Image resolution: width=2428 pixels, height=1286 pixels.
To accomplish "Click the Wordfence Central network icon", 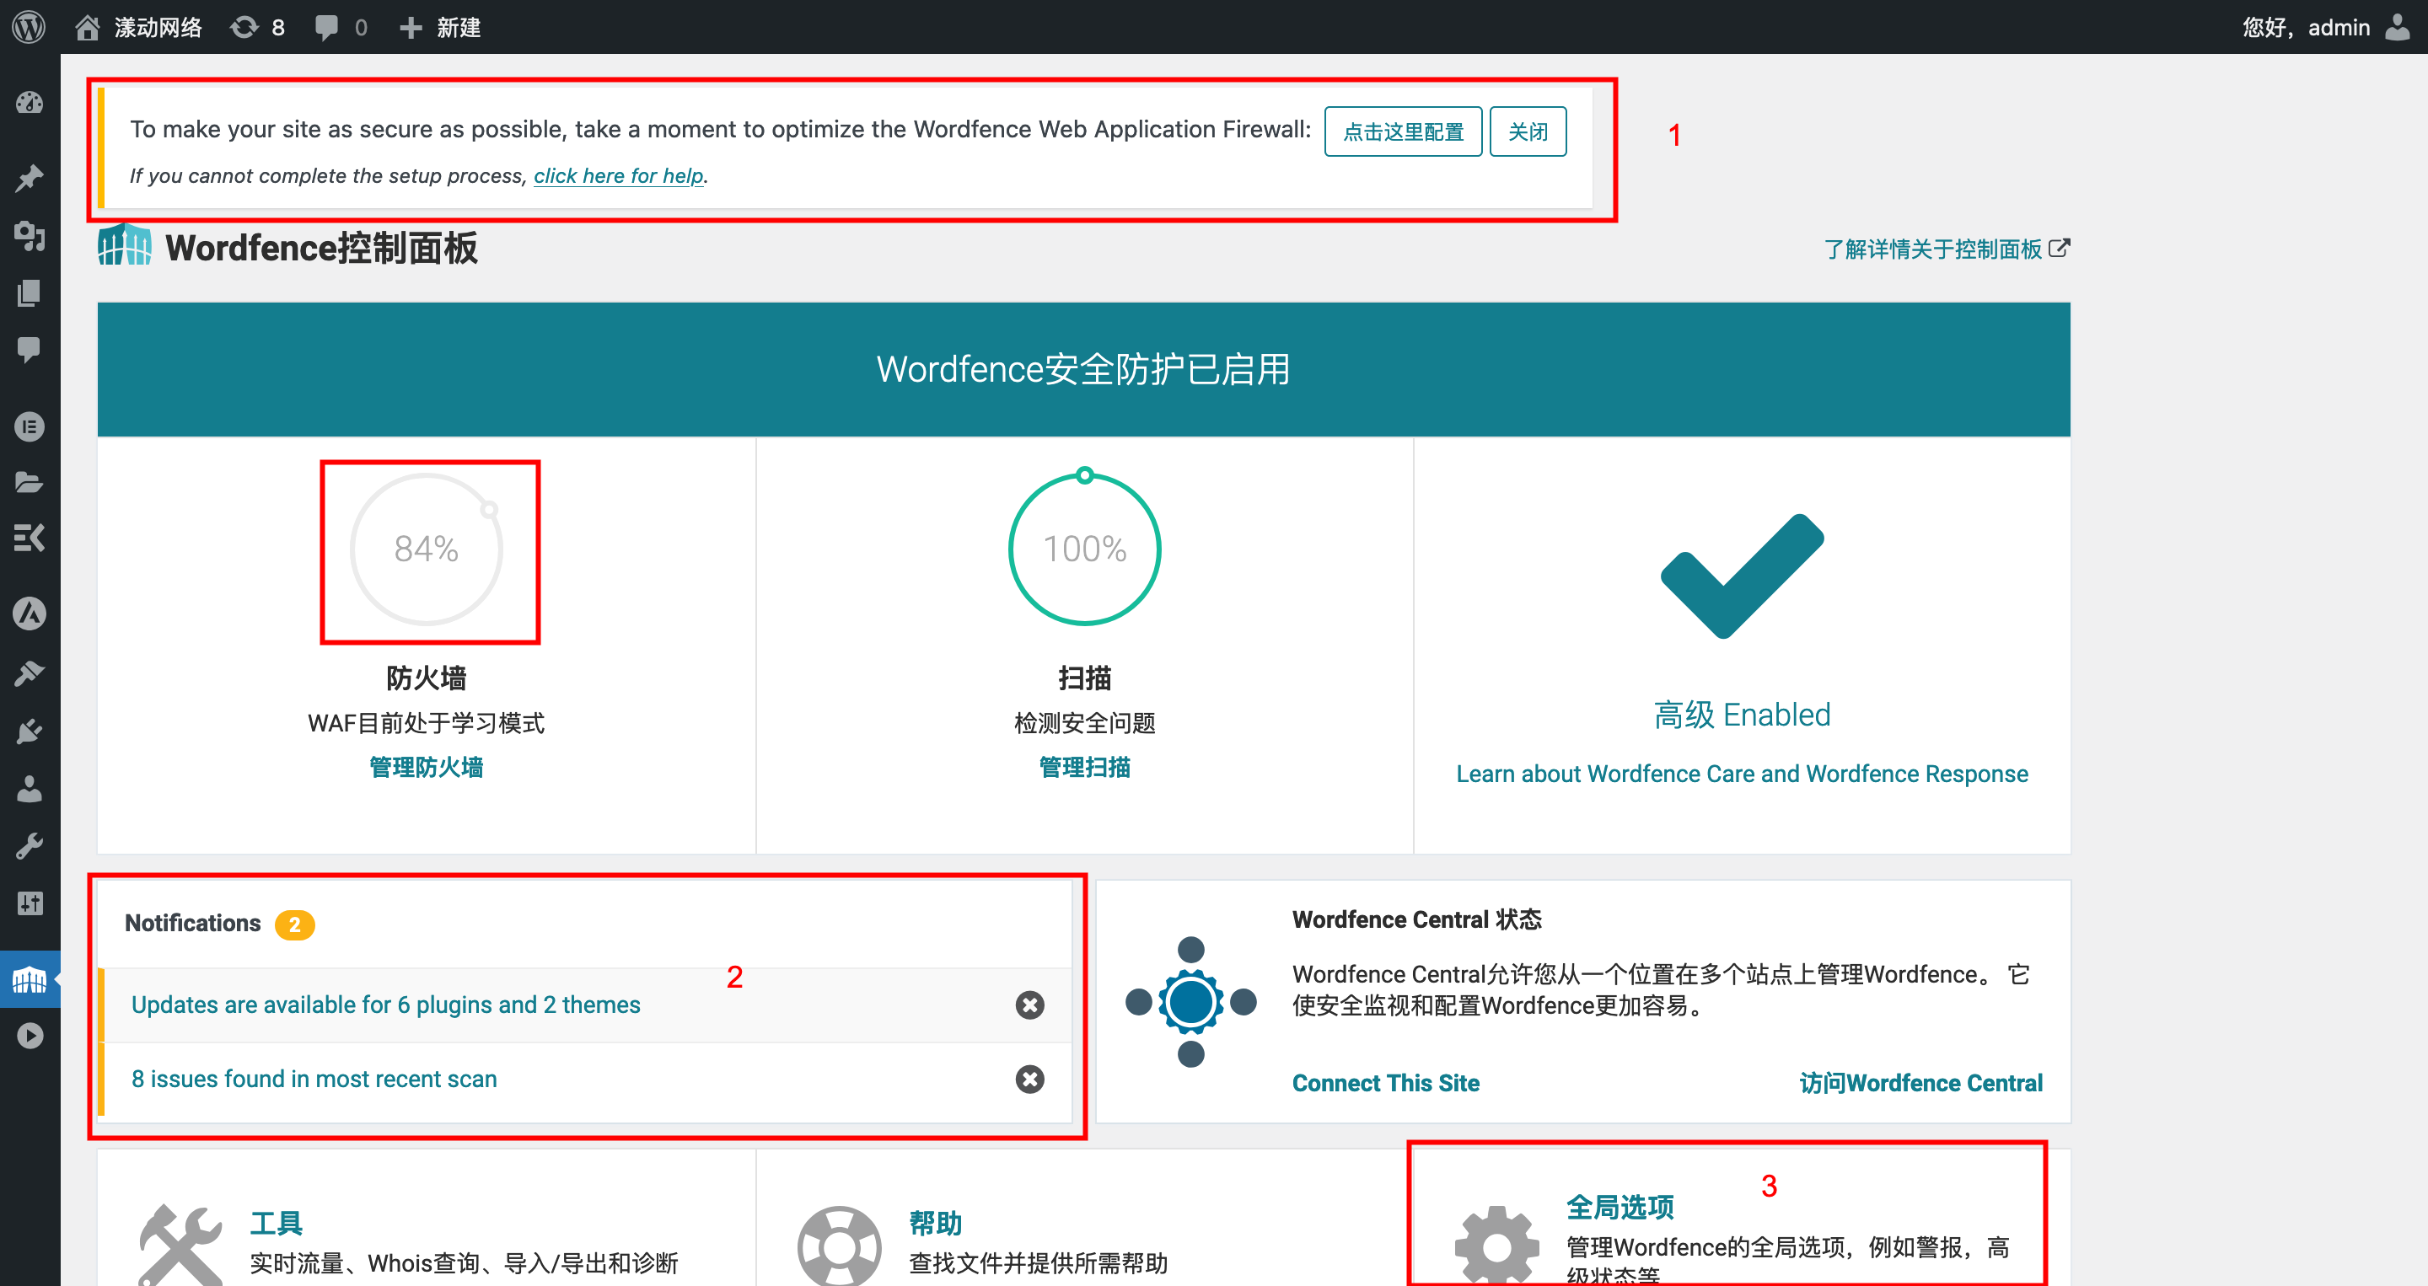I will click(1190, 1001).
